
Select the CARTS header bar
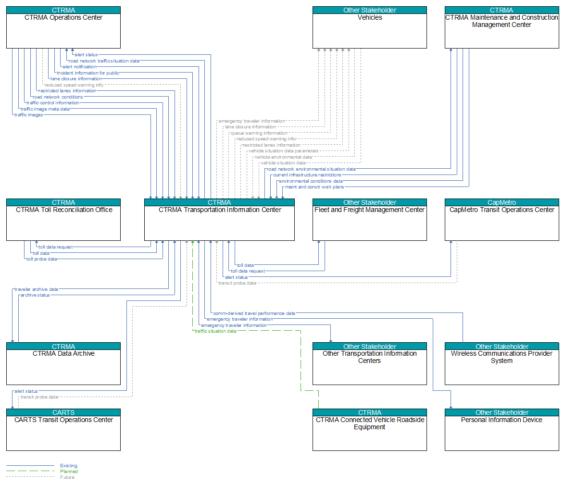[x=63, y=412]
